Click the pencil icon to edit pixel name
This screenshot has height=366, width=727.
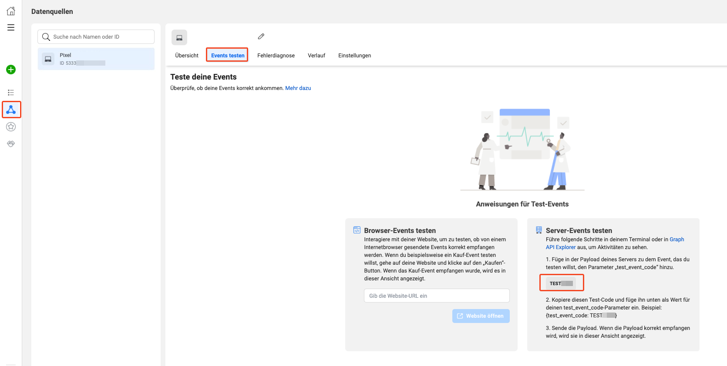pos(261,37)
